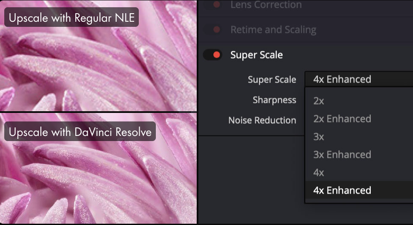The height and width of the screenshot is (225, 413).
Task: Click the Upscale with Regular NLE caption
Action: (x=72, y=17)
